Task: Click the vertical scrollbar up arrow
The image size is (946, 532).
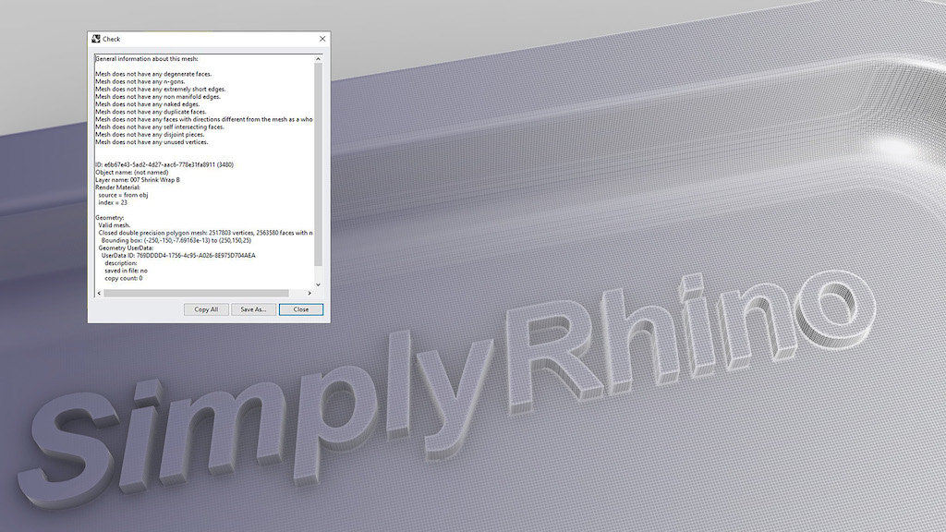Action: [x=318, y=59]
